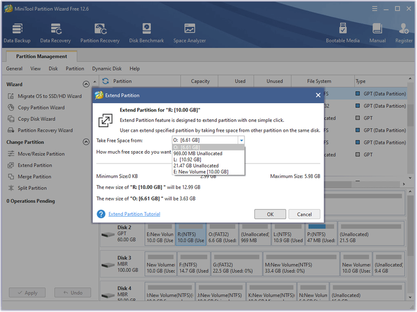The width and height of the screenshot is (417, 312).
Task: Start Migrate OS to SSD/HD Wizard
Action: (44, 96)
